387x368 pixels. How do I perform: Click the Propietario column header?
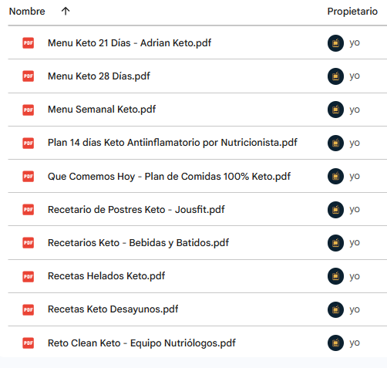coord(352,12)
